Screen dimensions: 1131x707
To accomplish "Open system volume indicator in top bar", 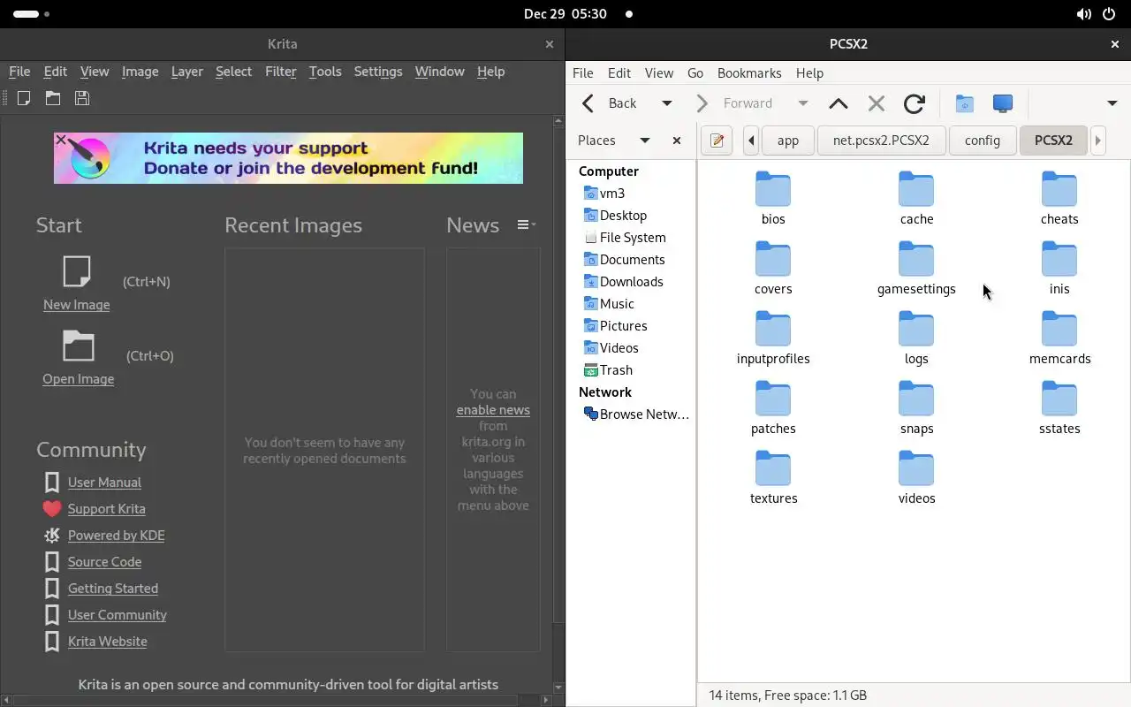I will click(x=1083, y=14).
